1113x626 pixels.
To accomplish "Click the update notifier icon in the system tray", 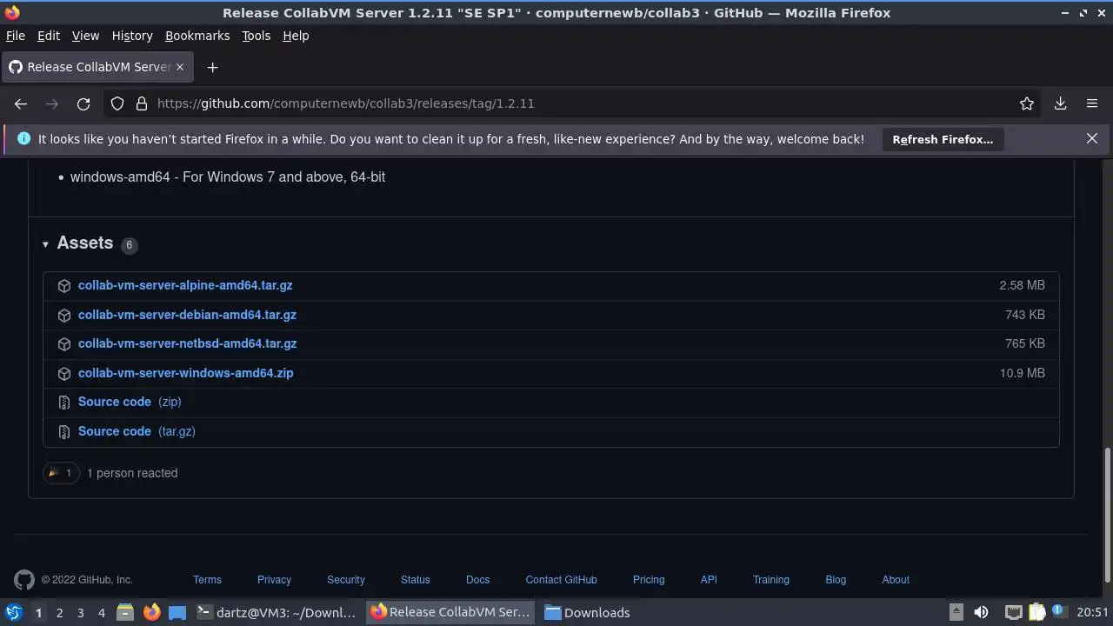I will click(1060, 611).
